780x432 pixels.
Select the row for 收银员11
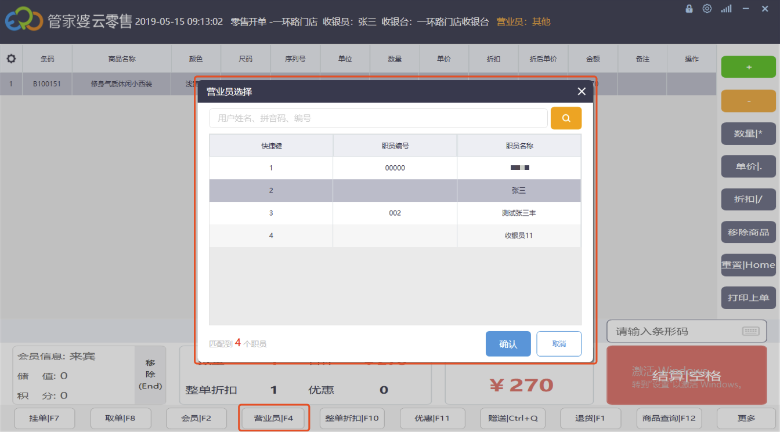click(395, 235)
